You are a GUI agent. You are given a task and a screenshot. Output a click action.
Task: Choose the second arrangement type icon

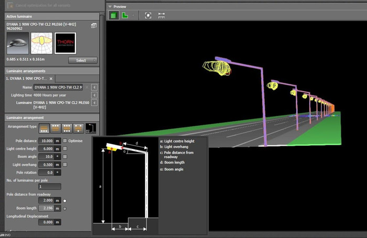pos(56,127)
